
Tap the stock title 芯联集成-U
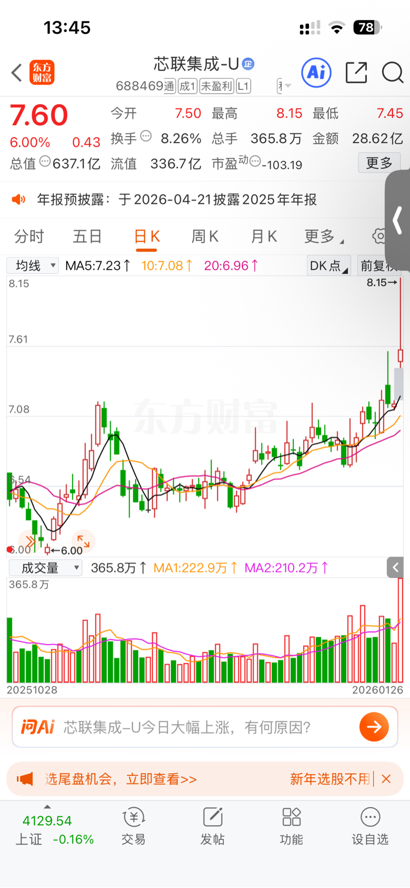coord(196,64)
